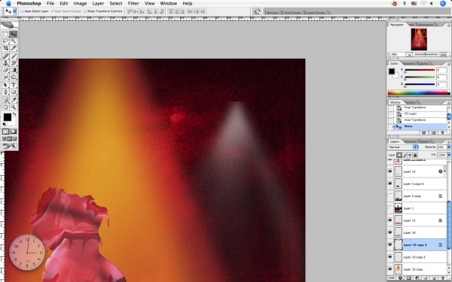Select the Shape tool

(14, 92)
